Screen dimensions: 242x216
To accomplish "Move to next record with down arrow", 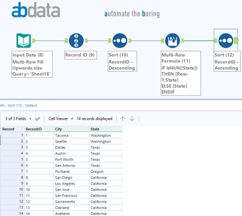I will [132, 119].
